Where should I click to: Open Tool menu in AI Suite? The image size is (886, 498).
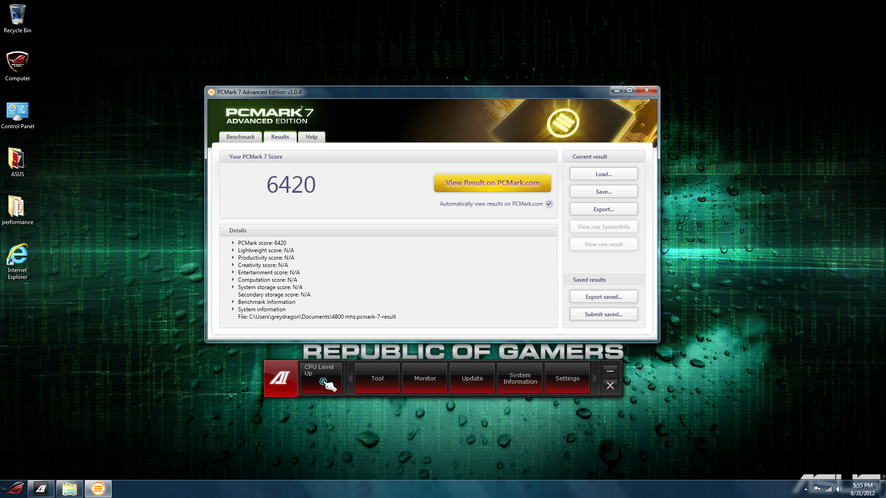click(377, 378)
